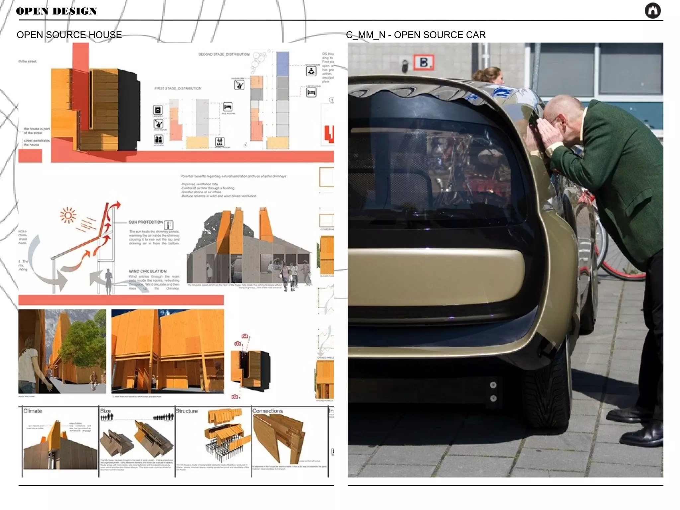Click the SUN PROTECTION heading text
Viewport: 680px width, 510px height.
(146, 222)
